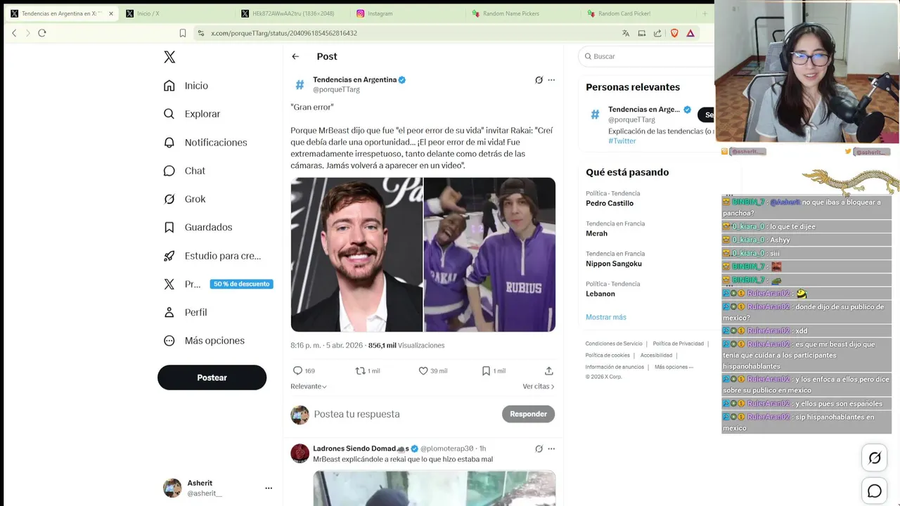
Task: Open Más opciones menu
Action: (x=204, y=341)
